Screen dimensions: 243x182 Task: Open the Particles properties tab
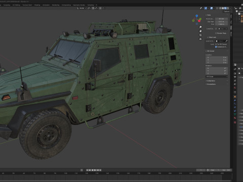click(235, 104)
